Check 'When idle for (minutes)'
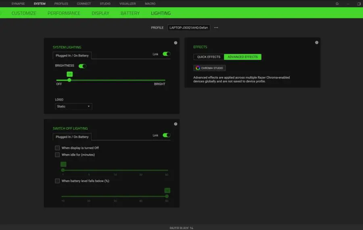This screenshot has height=230, width=363. pos(57,155)
